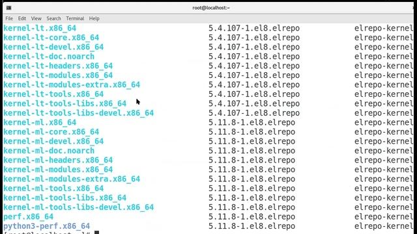
Task: Click the text kernel-ml.x86_64
Action: [x=40, y=122]
